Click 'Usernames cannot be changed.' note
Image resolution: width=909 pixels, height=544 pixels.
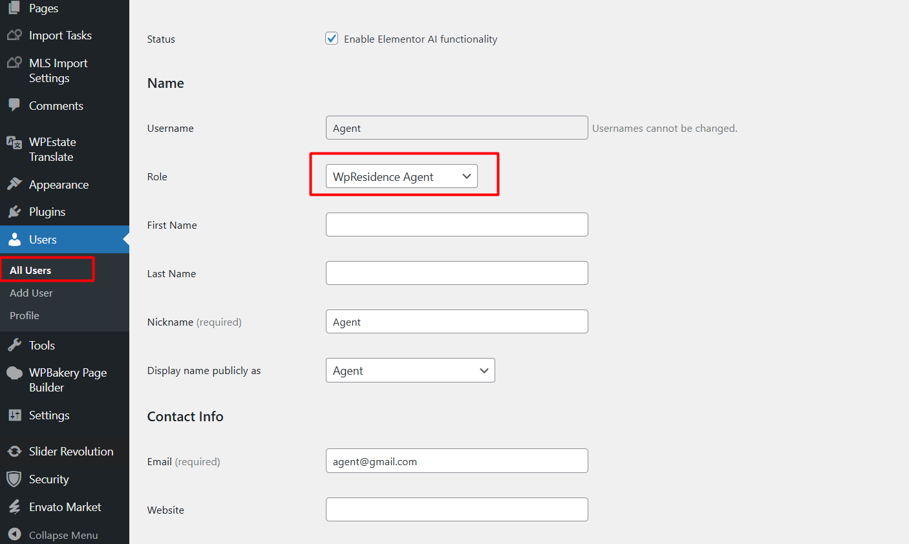click(665, 128)
